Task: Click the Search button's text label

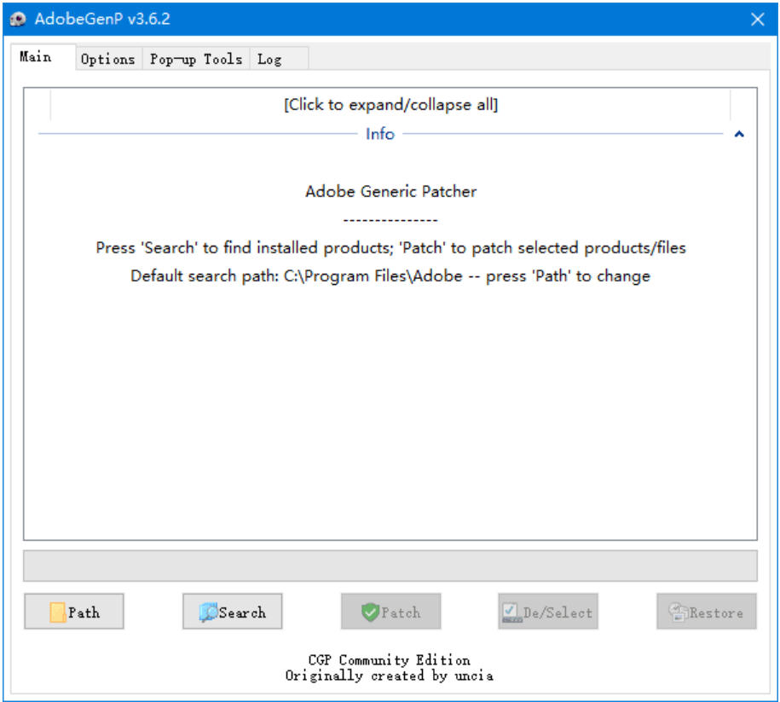Action: (242, 612)
